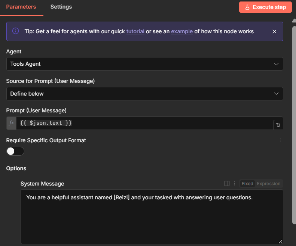This screenshot has height=246, width=296.
Task: Click the flask icon on Execute step
Action: [247, 7]
